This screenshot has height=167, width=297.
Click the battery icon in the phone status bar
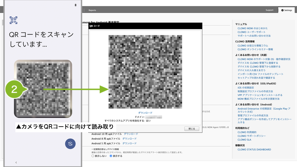(x=76, y=5)
